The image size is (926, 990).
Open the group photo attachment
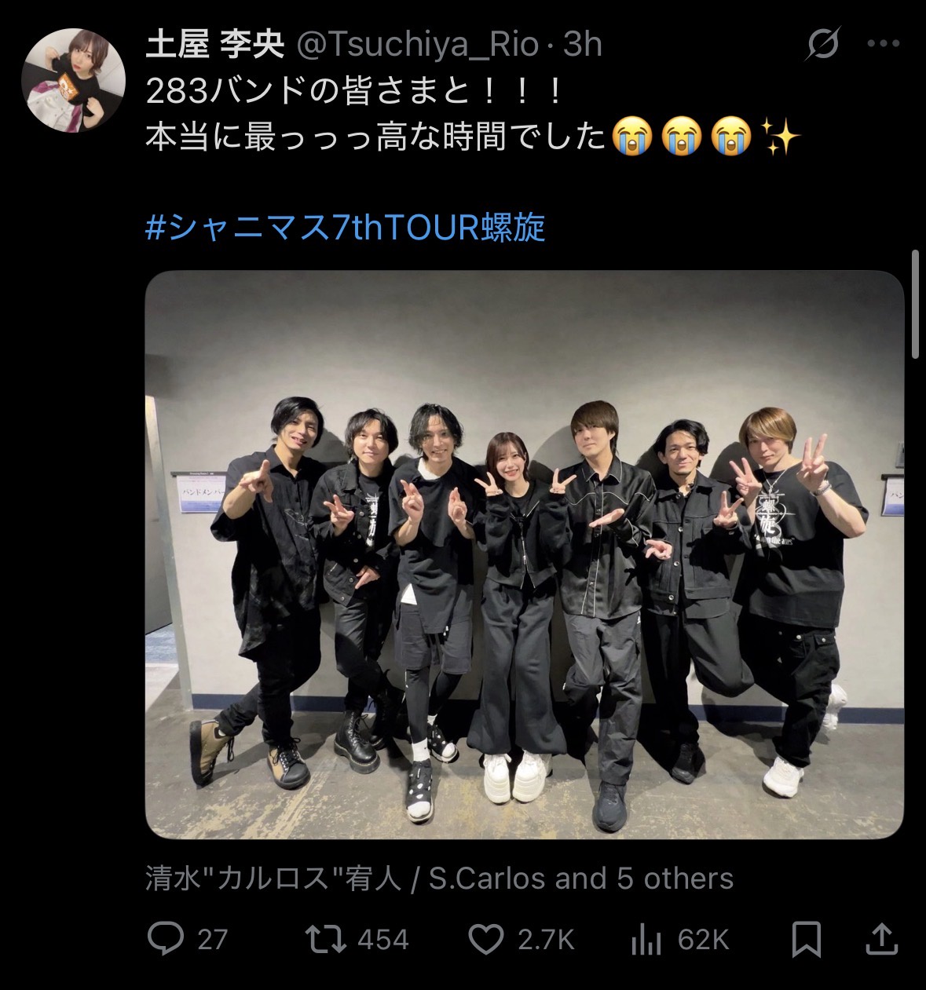pos(525,555)
